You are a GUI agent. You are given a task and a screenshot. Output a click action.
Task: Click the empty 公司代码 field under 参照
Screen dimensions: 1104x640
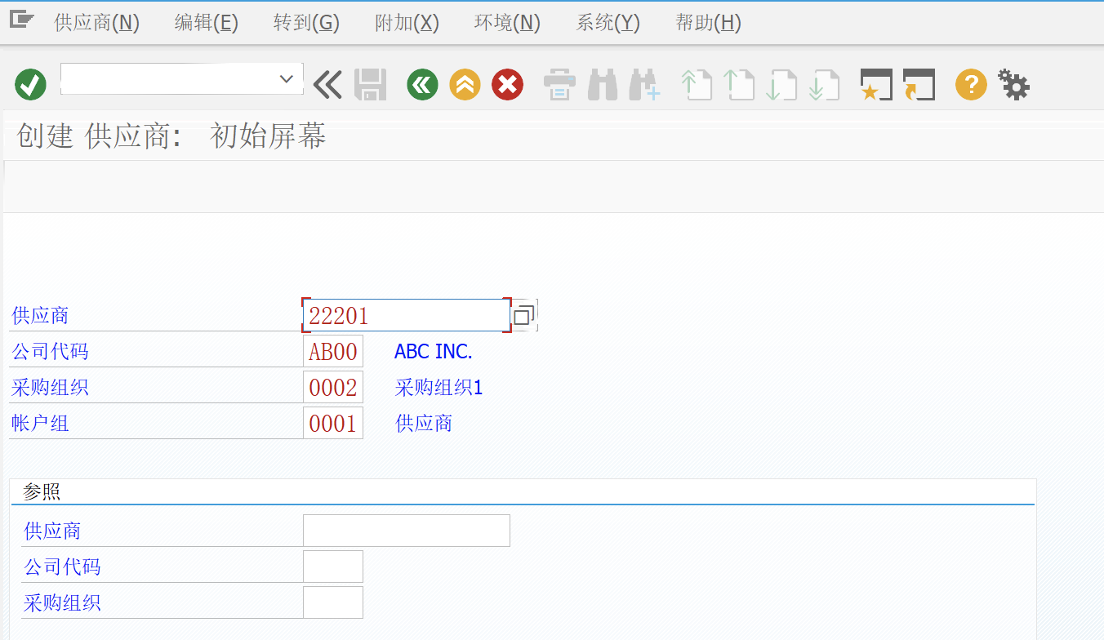(333, 567)
